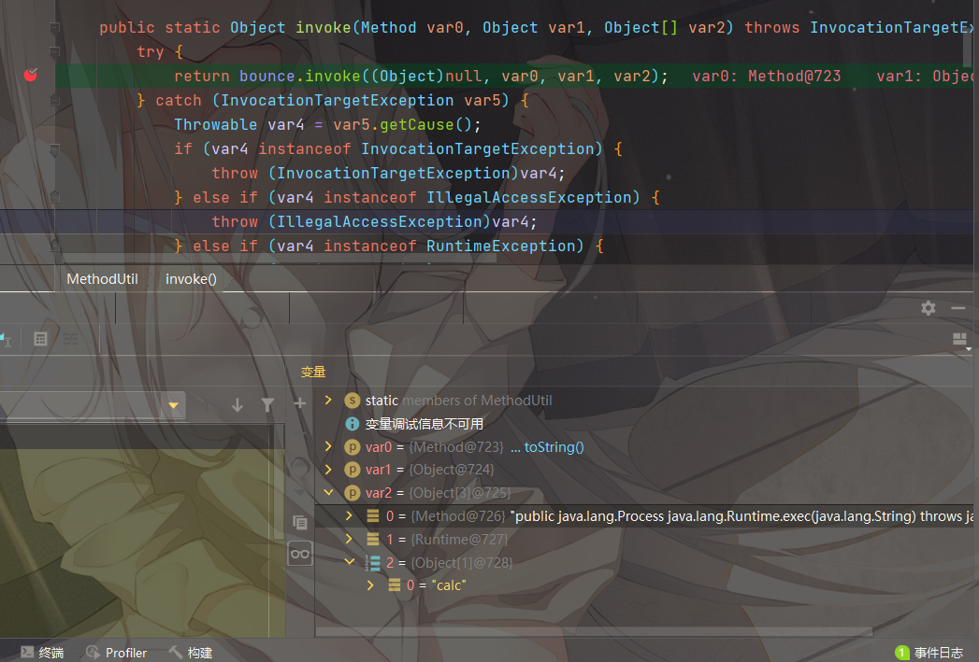The image size is (979, 662).
Task: Select previous frame with up arrow
Action: [x=207, y=405]
